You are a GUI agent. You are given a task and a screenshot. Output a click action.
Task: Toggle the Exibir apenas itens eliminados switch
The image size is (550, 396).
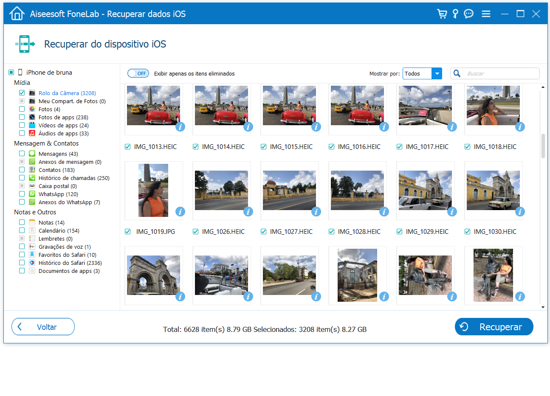point(138,73)
